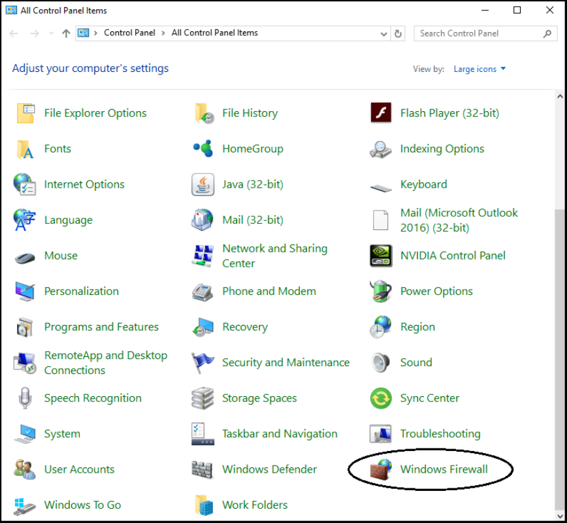Refresh the Control Panel view

[398, 33]
